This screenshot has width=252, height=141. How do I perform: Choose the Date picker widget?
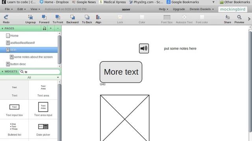pos(43,129)
